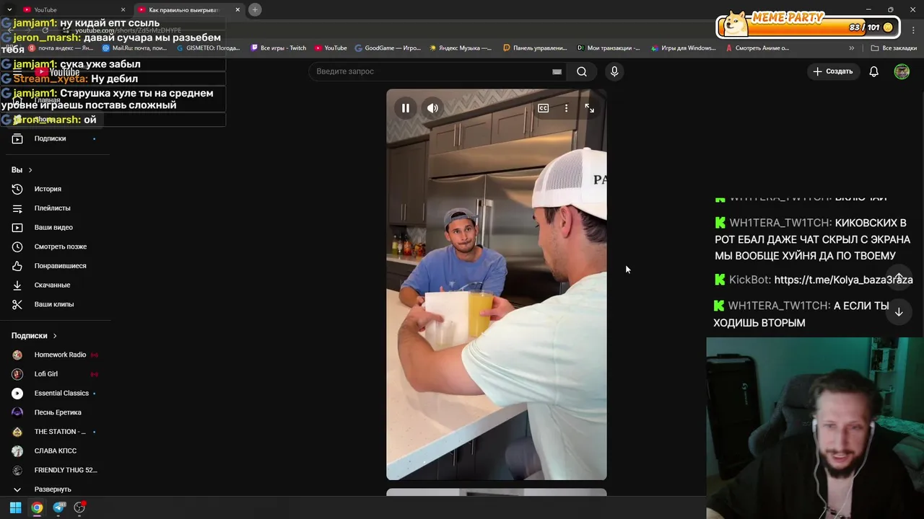Open the GoodGame bookmark
This screenshot has height=519, width=924.
point(388,48)
